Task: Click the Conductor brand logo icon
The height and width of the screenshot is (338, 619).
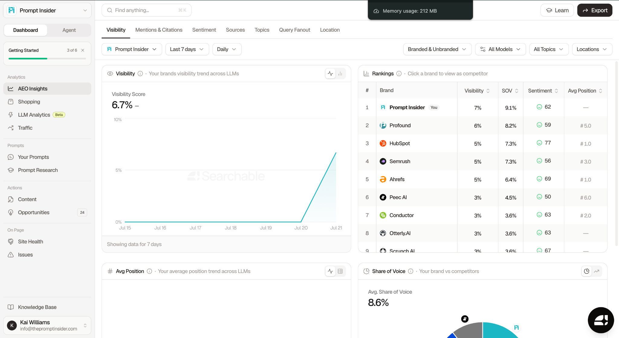Action: click(x=383, y=215)
